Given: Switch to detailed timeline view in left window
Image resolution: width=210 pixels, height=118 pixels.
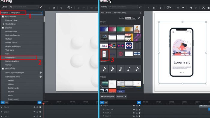Looking at the screenshot, I should (2, 102).
